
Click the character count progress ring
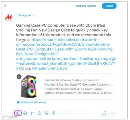coord(104,113)
